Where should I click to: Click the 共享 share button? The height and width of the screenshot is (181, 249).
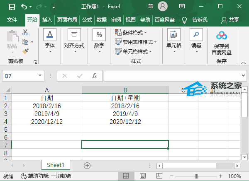point(230,20)
